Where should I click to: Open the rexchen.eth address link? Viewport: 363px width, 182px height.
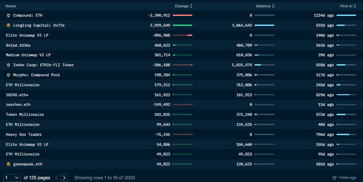click(18, 104)
